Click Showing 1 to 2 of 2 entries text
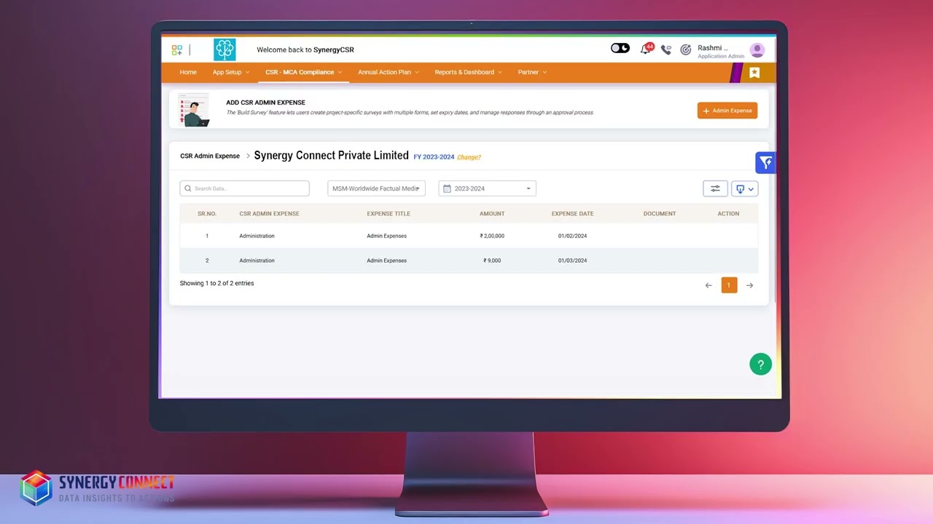Viewport: 933px width, 524px height. pos(216,283)
